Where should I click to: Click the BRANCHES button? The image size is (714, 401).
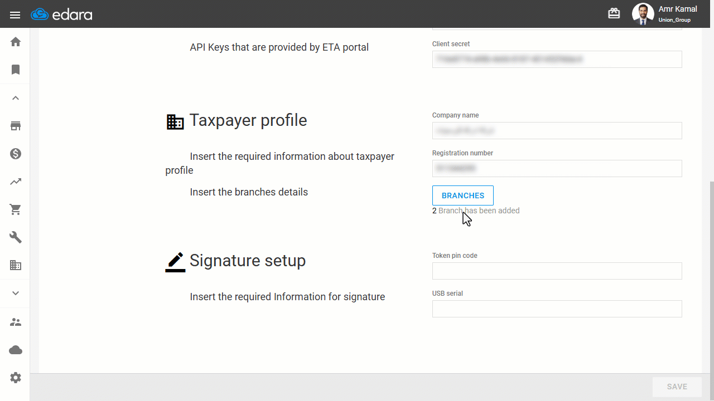[x=463, y=195]
